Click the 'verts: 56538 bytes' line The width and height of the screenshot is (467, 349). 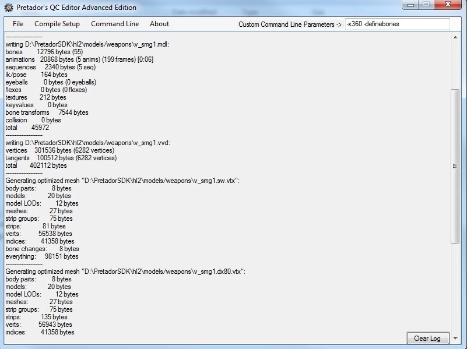[x=38, y=234]
